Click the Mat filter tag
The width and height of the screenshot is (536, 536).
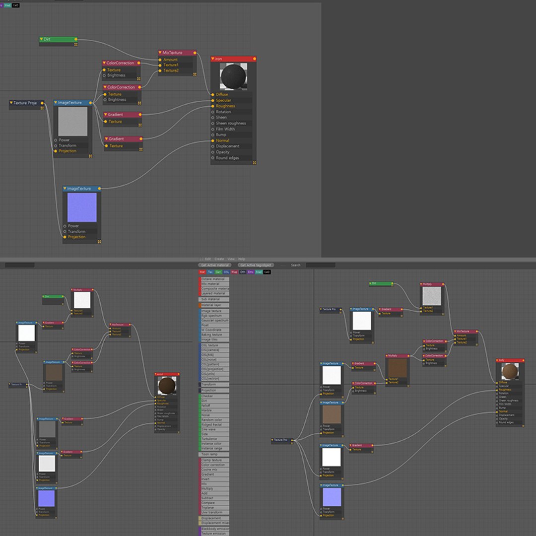[x=202, y=272]
